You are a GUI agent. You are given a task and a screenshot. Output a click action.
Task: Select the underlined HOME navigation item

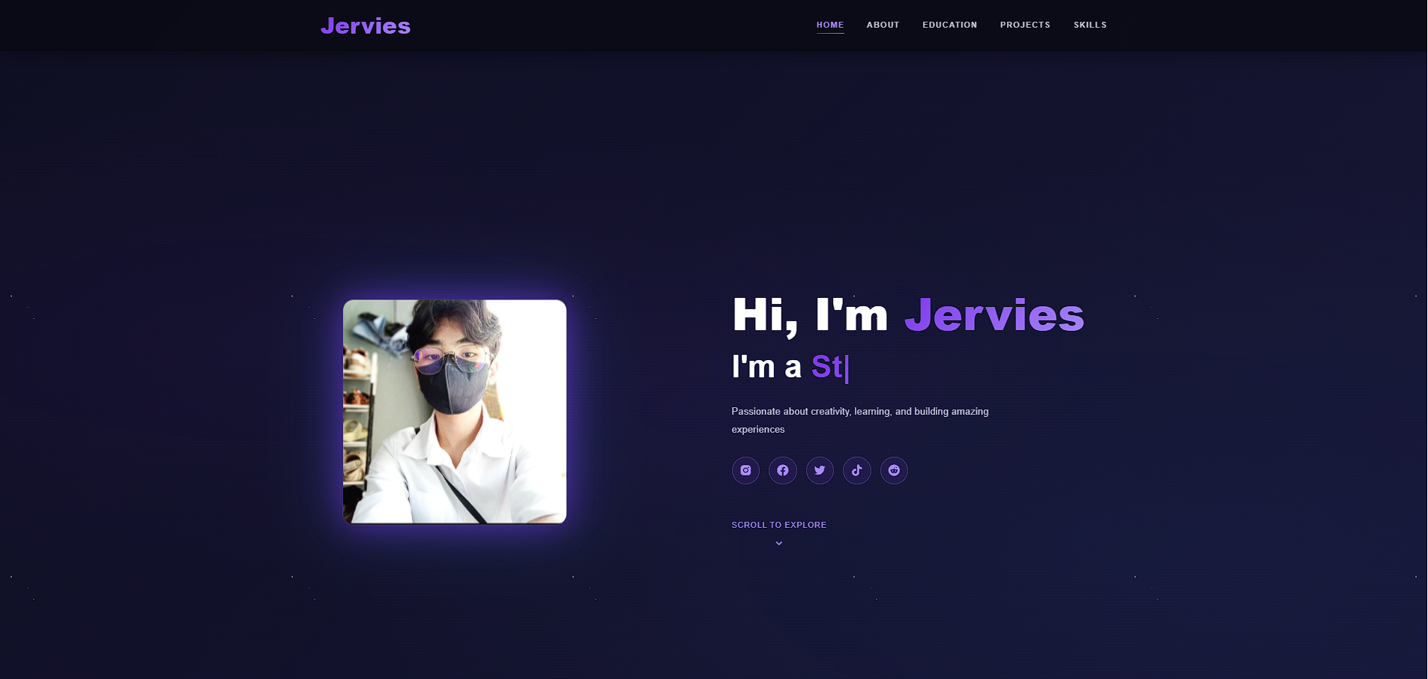pos(830,24)
